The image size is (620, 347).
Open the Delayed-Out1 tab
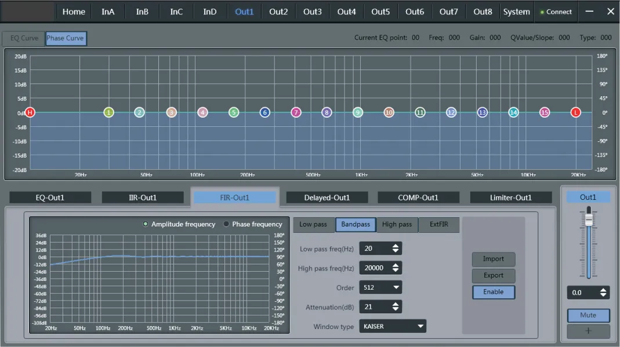327,198
